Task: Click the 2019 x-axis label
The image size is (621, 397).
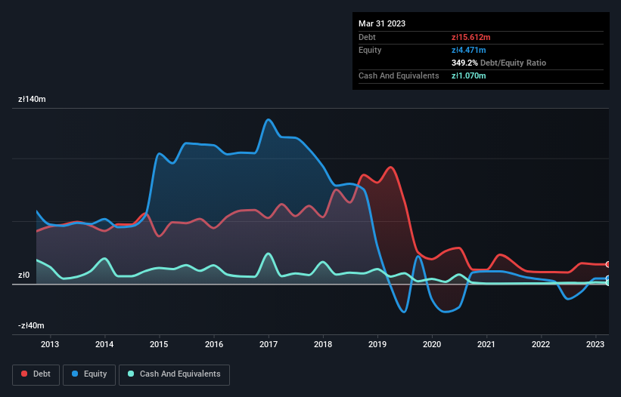Action: 377,344
